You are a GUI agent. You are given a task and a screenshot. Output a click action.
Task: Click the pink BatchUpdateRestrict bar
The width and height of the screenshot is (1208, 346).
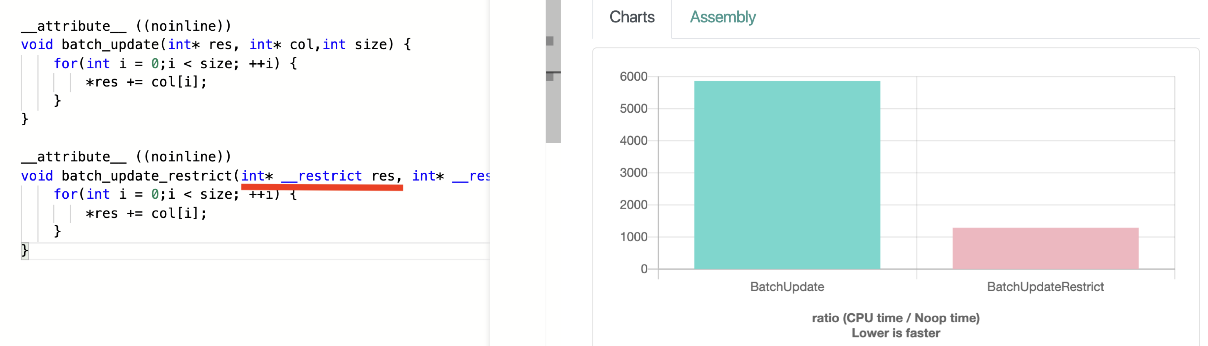[1045, 248]
